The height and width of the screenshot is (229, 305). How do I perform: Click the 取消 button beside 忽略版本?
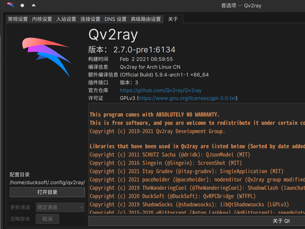pyautogui.click(x=47, y=219)
